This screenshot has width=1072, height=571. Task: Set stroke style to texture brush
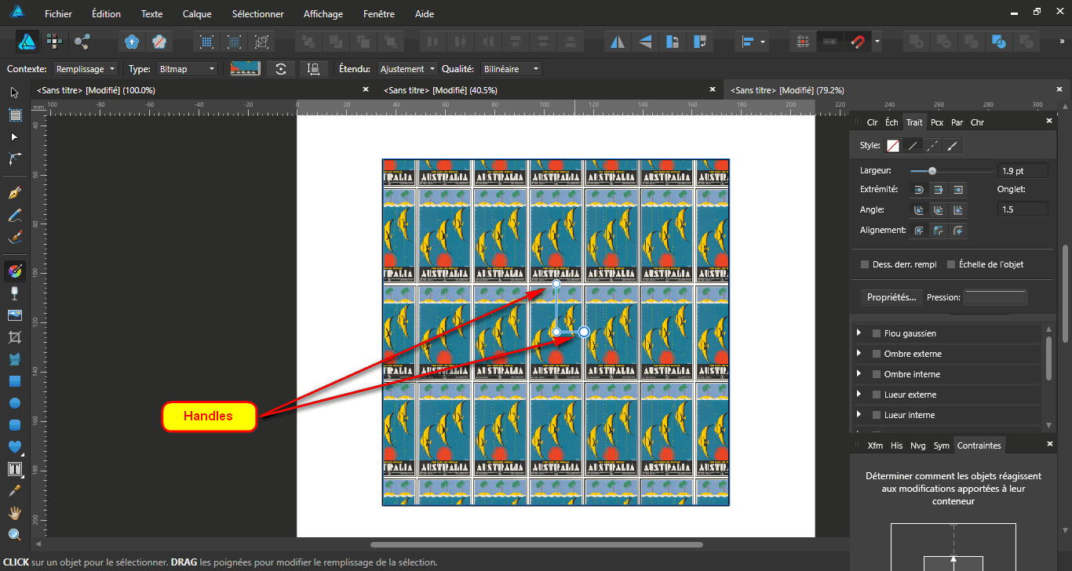point(952,145)
